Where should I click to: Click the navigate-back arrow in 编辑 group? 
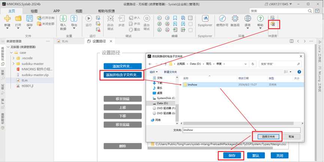pos(159,18)
